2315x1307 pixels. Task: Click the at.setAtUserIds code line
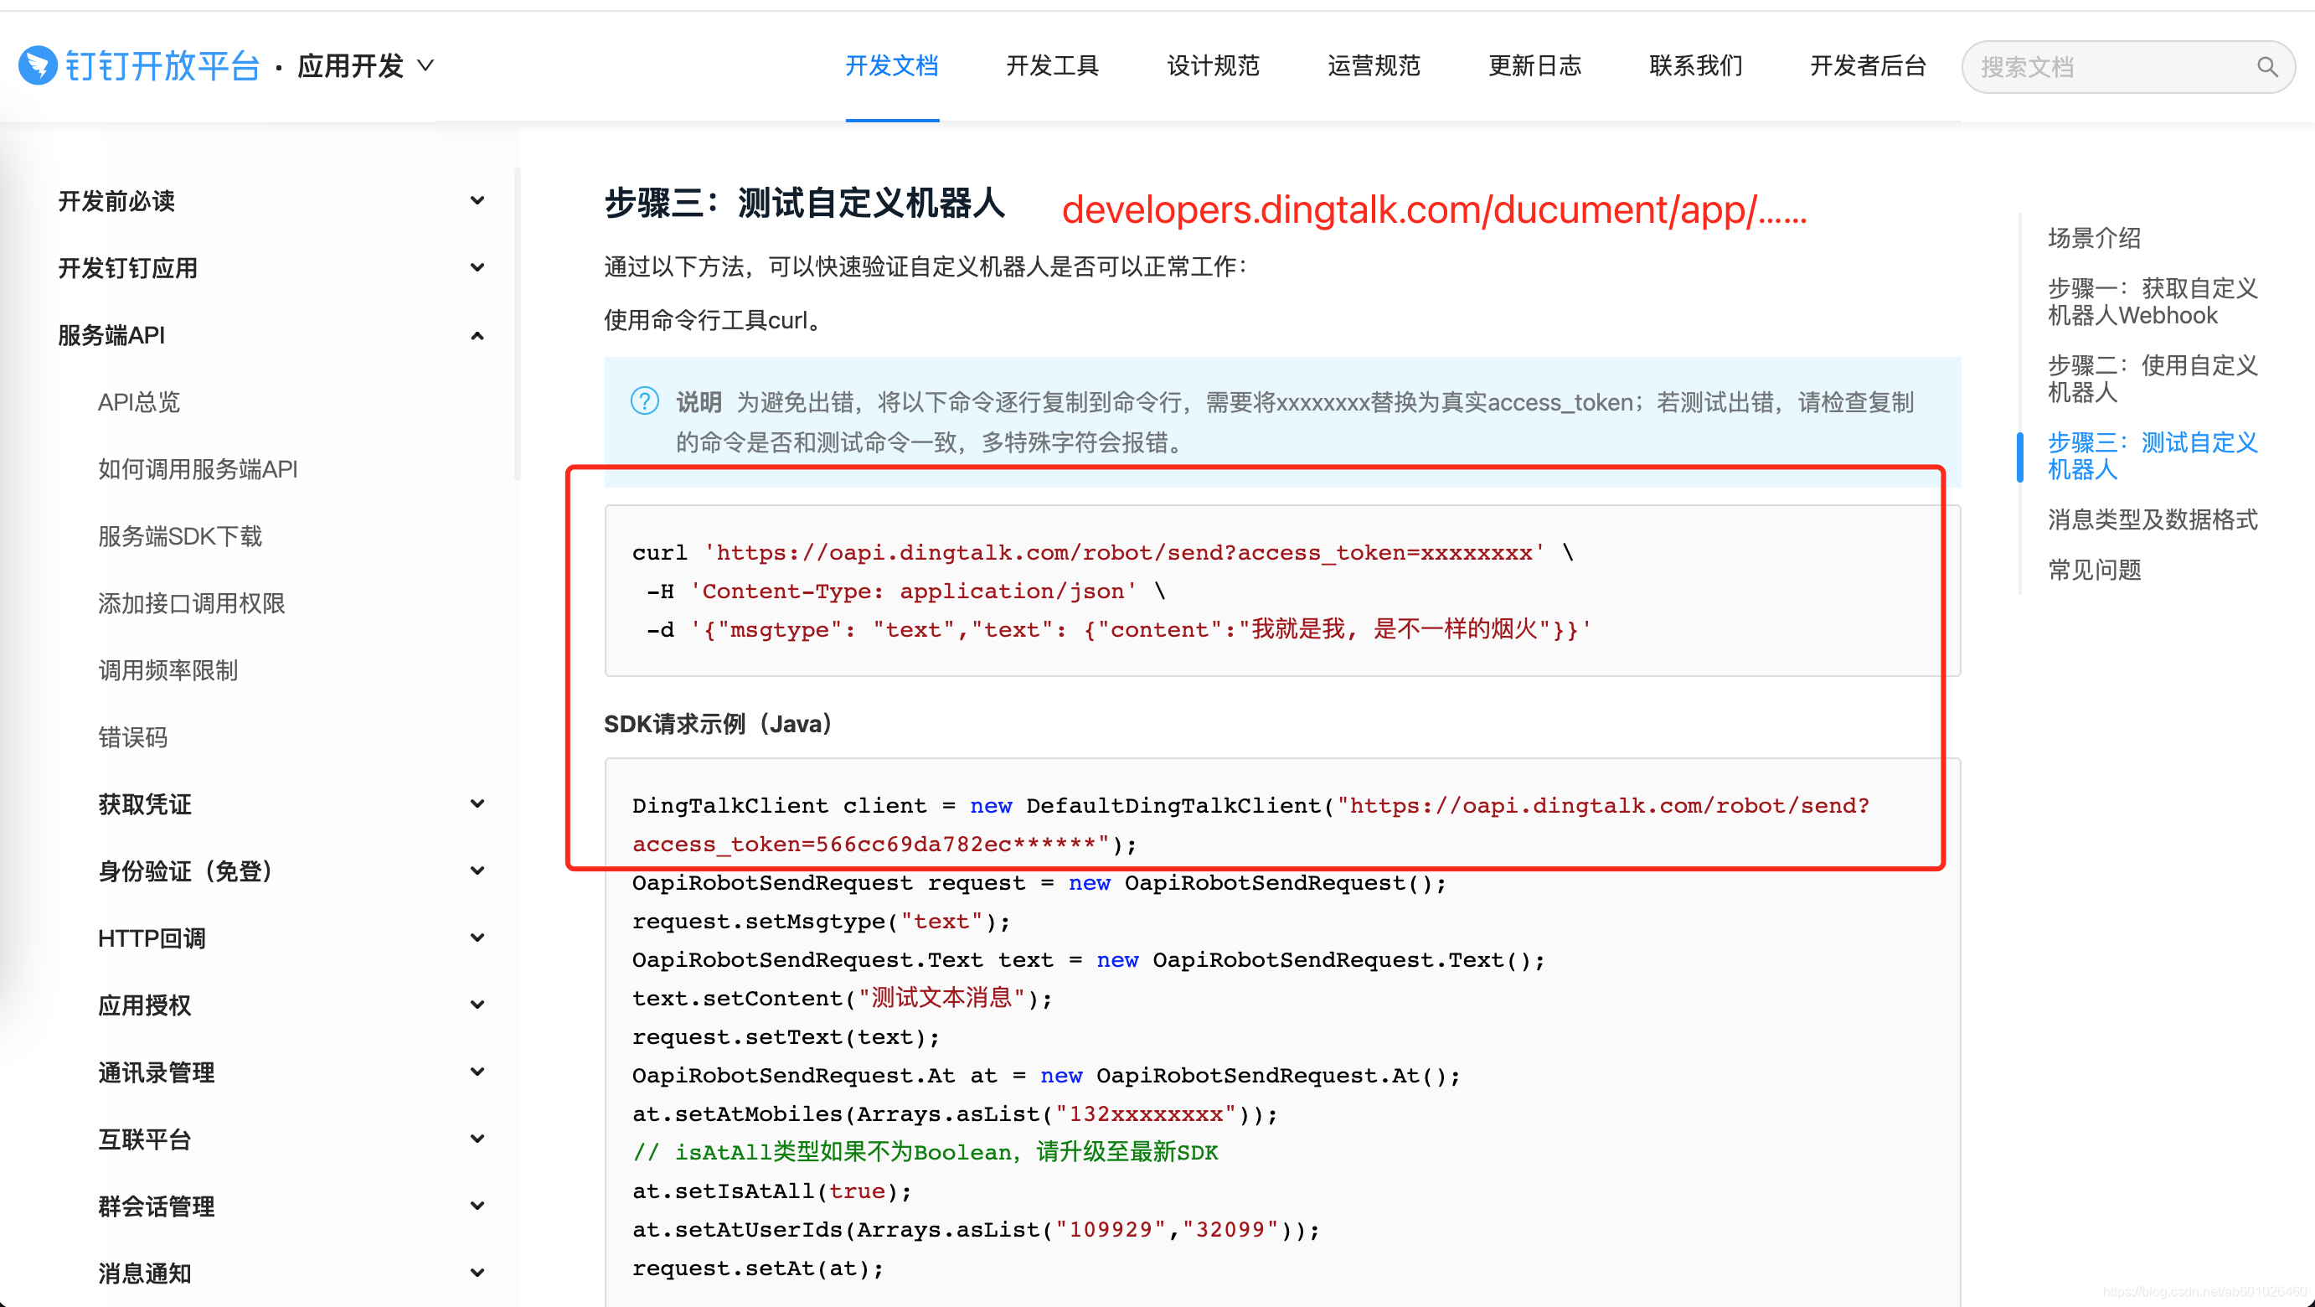976,1230
